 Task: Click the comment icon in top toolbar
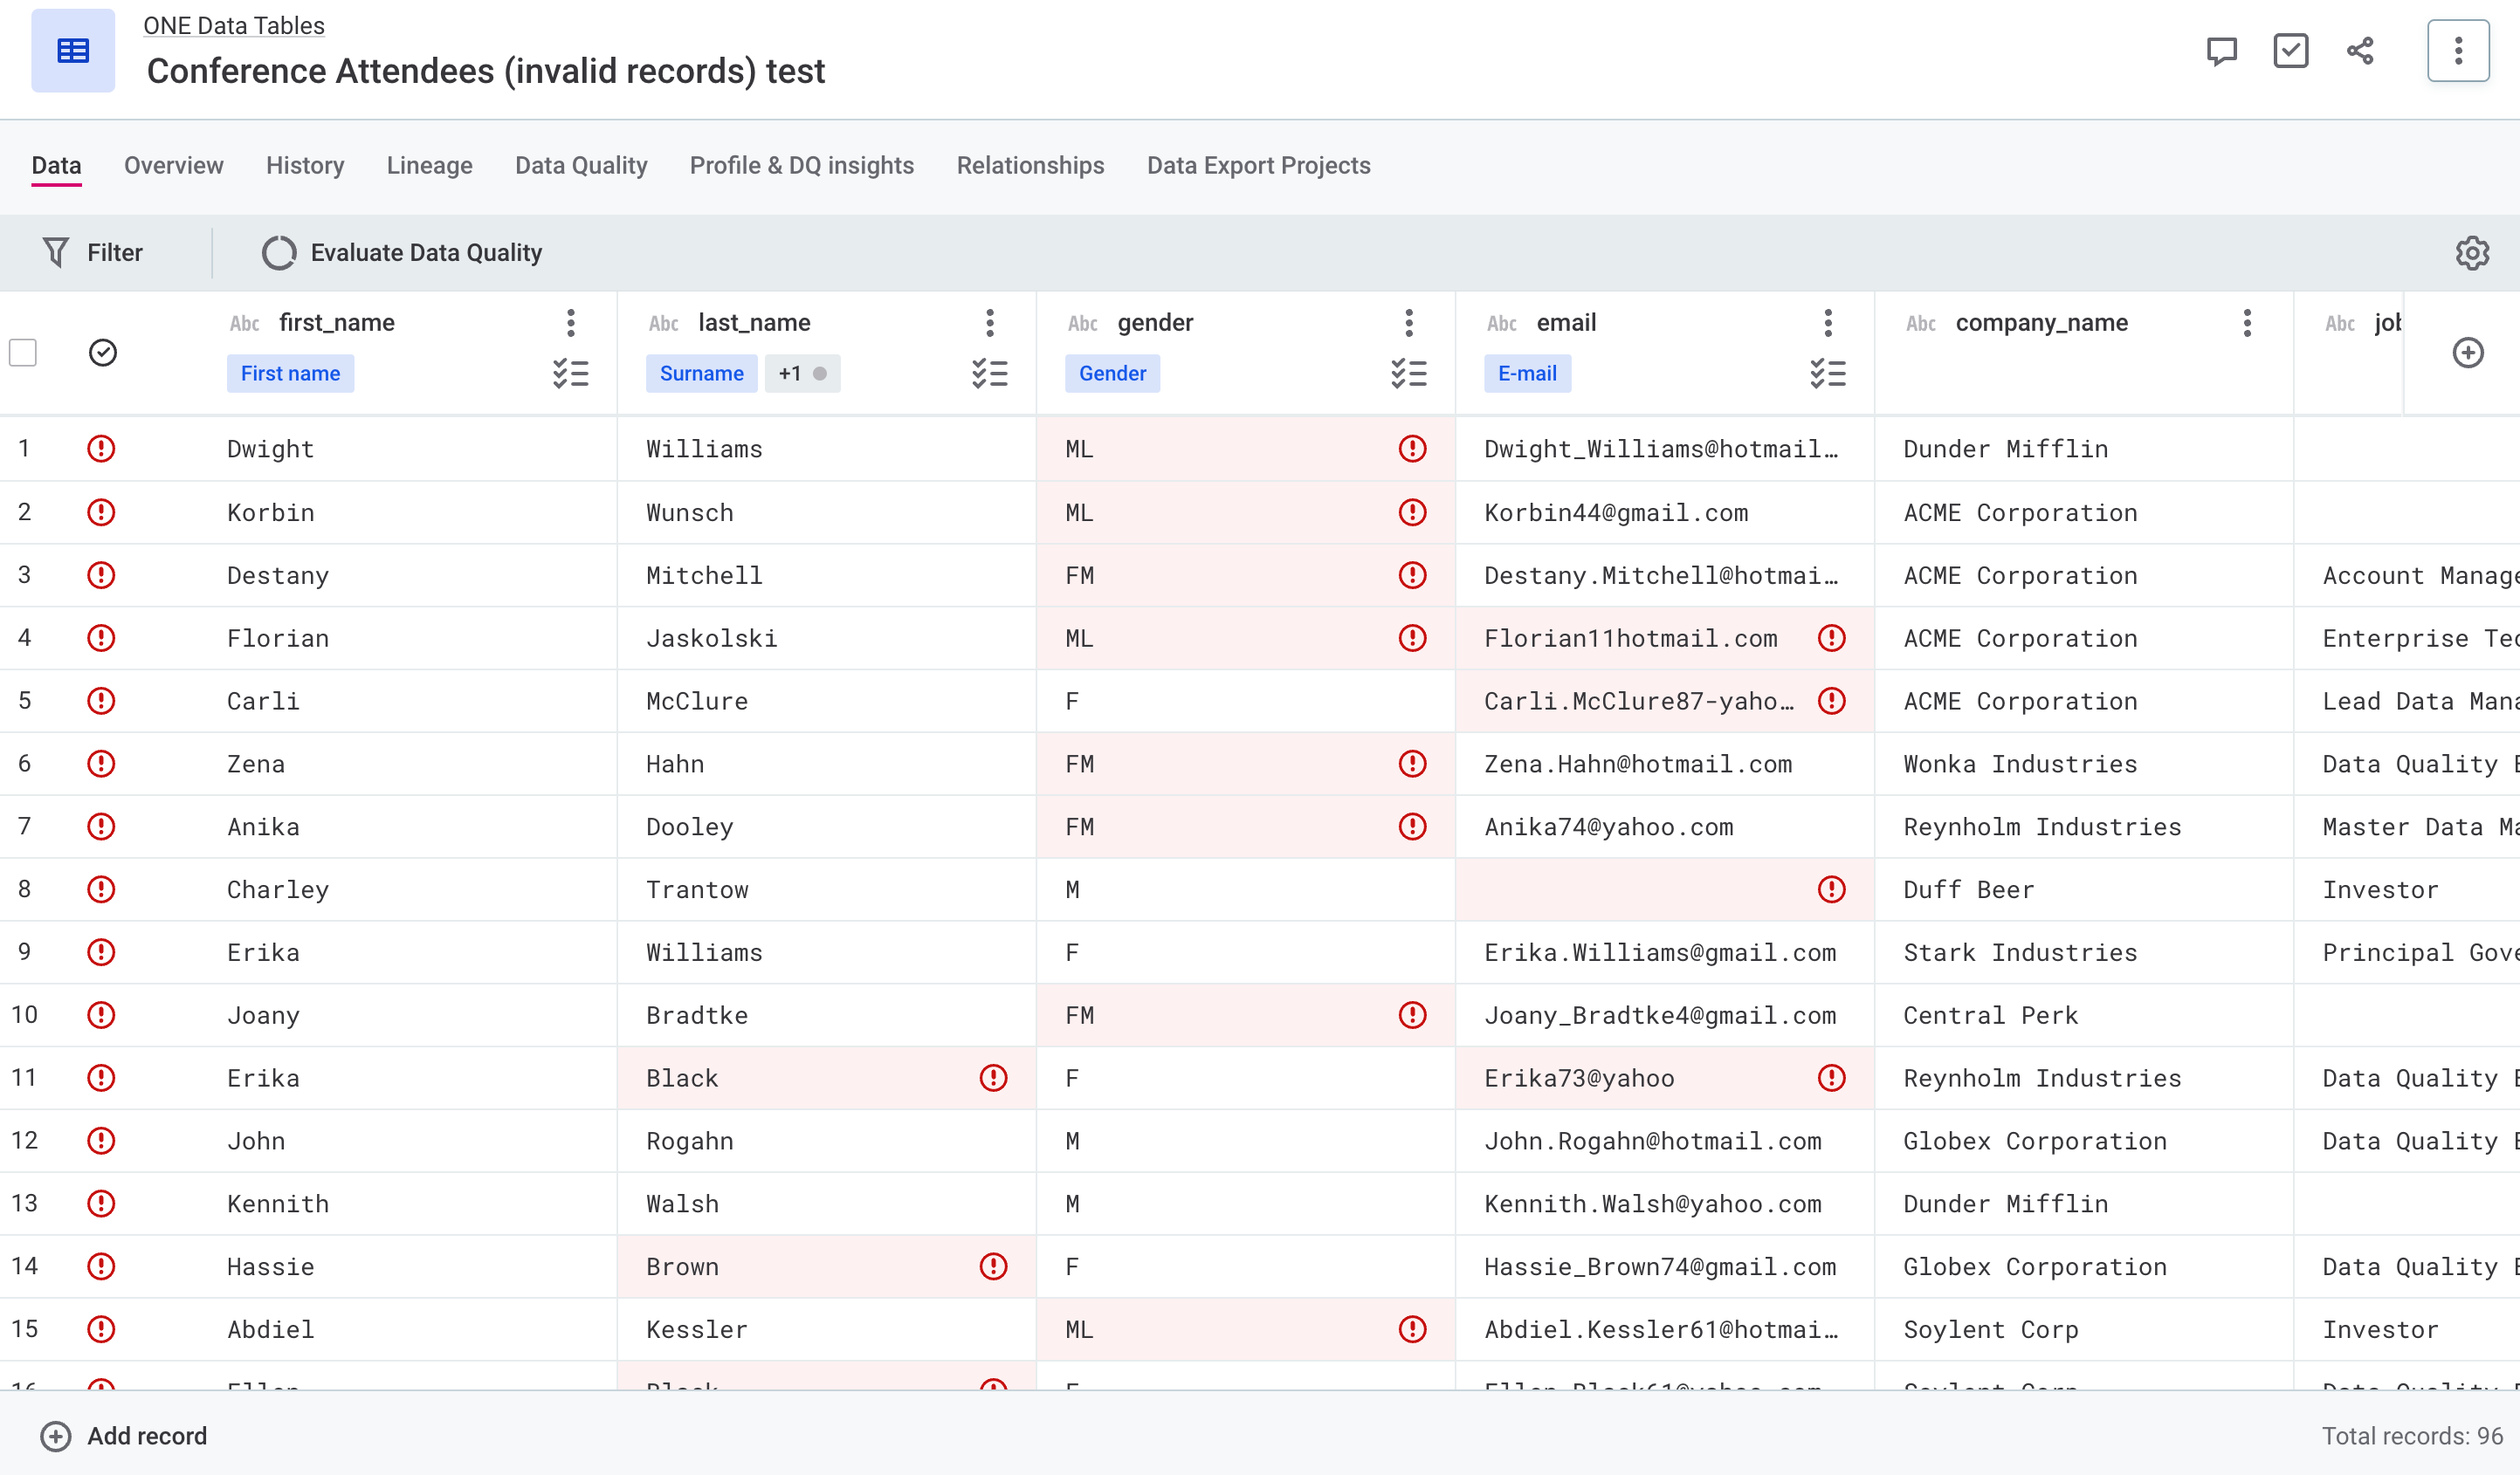point(2221,51)
